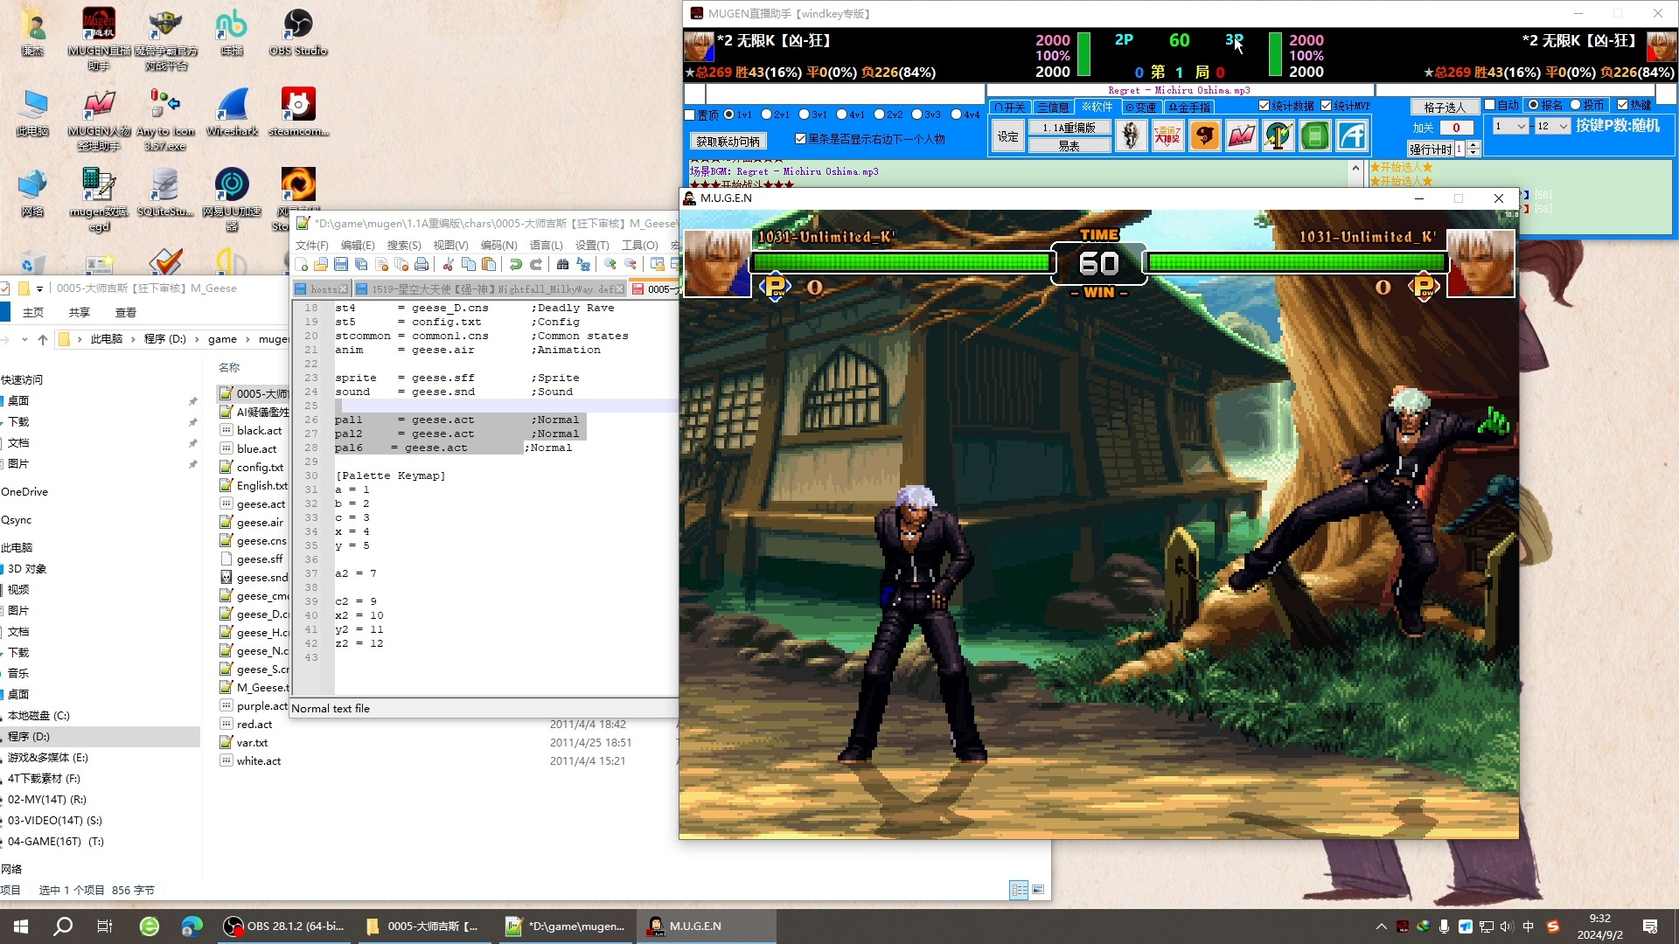Switch to the 三信息 tab
The width and height of the screenshot is (1679, 944).
1053,107
